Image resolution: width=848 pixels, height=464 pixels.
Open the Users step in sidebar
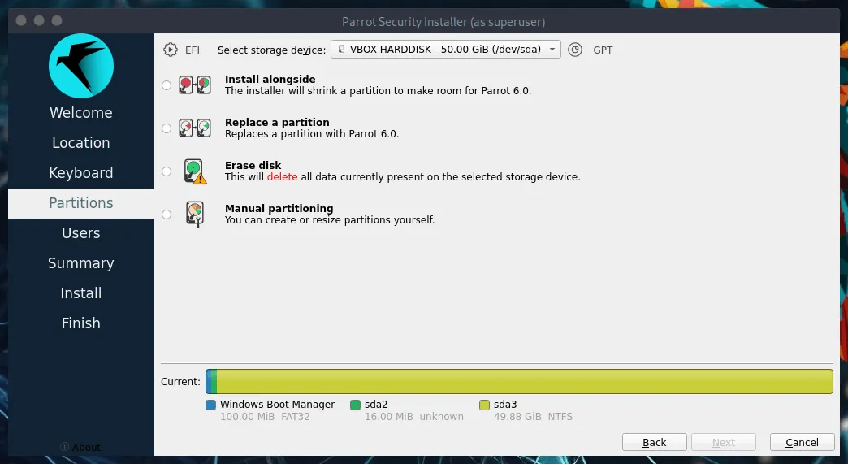[81, 233]
